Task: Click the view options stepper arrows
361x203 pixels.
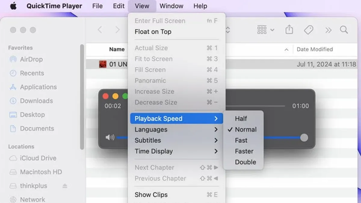Action: tap(228, 30)
